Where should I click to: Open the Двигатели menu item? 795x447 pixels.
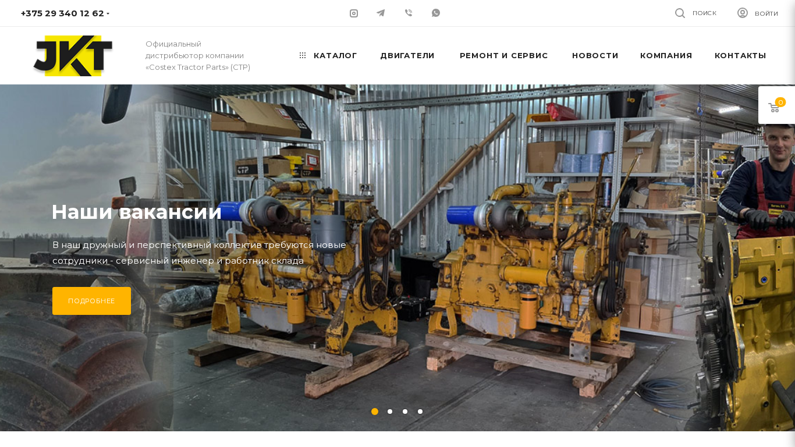click(407, 56)
